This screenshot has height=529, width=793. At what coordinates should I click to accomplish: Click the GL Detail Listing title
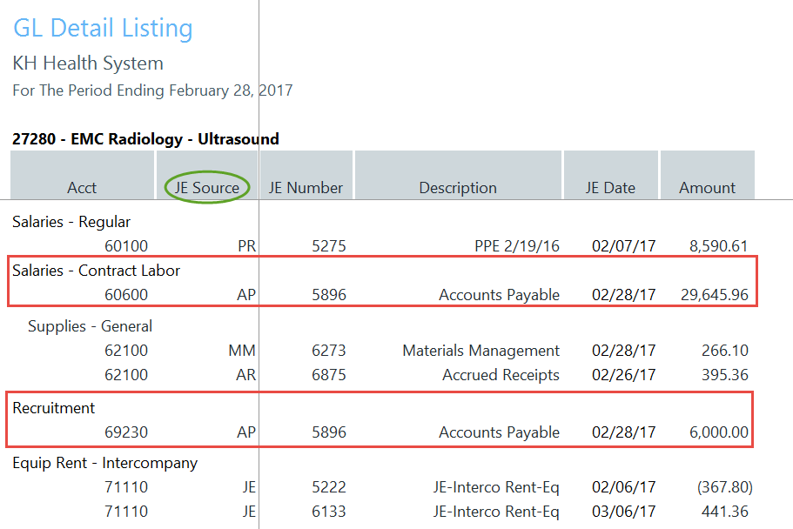click(x=103, y=28)
